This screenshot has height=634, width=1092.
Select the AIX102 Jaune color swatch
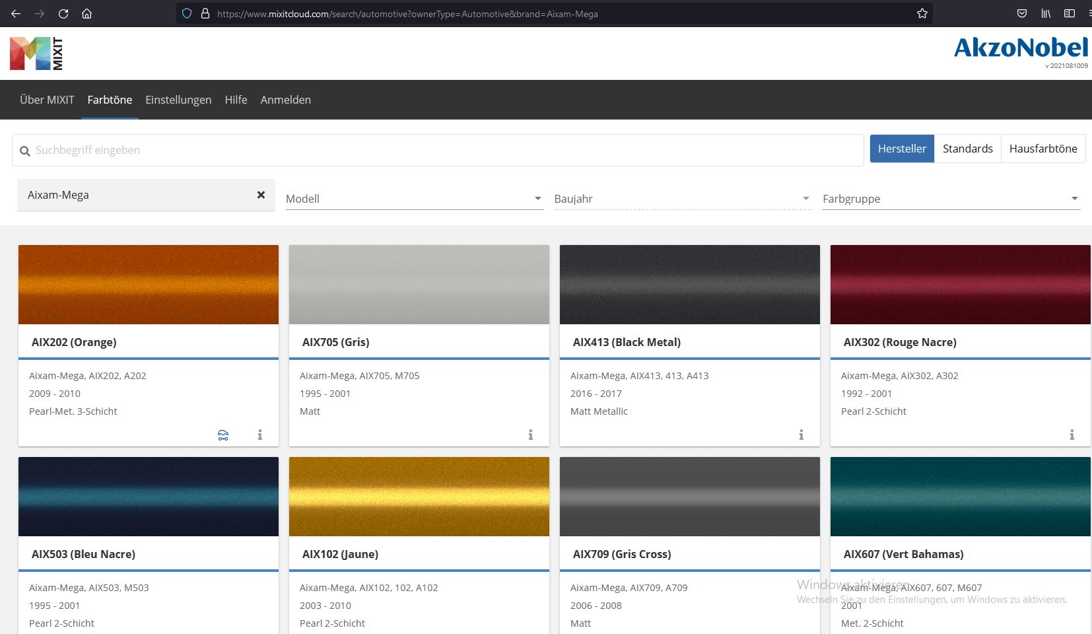coord(419,497)
